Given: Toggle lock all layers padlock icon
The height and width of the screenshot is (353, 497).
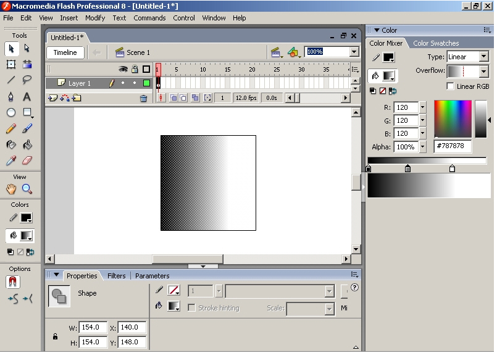Looking at the screenshot, I should [135, 69].
